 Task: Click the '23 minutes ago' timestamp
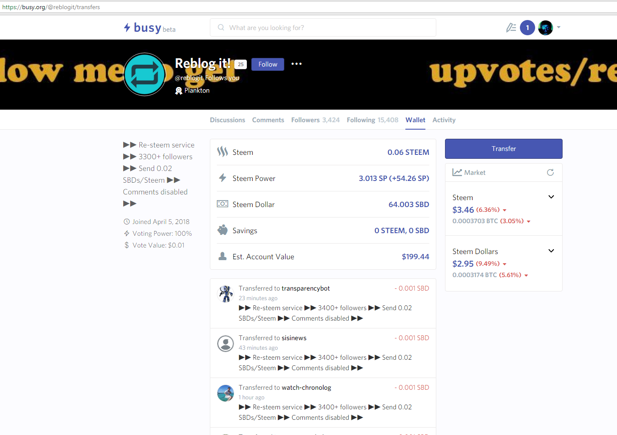pos(258,298)
